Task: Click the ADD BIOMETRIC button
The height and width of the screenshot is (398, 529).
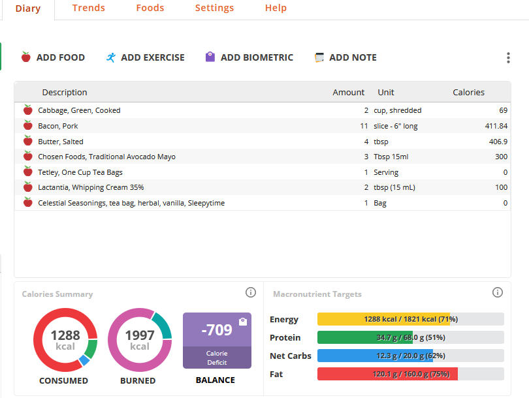Action: pyautogui.click(x=249, y=57)
